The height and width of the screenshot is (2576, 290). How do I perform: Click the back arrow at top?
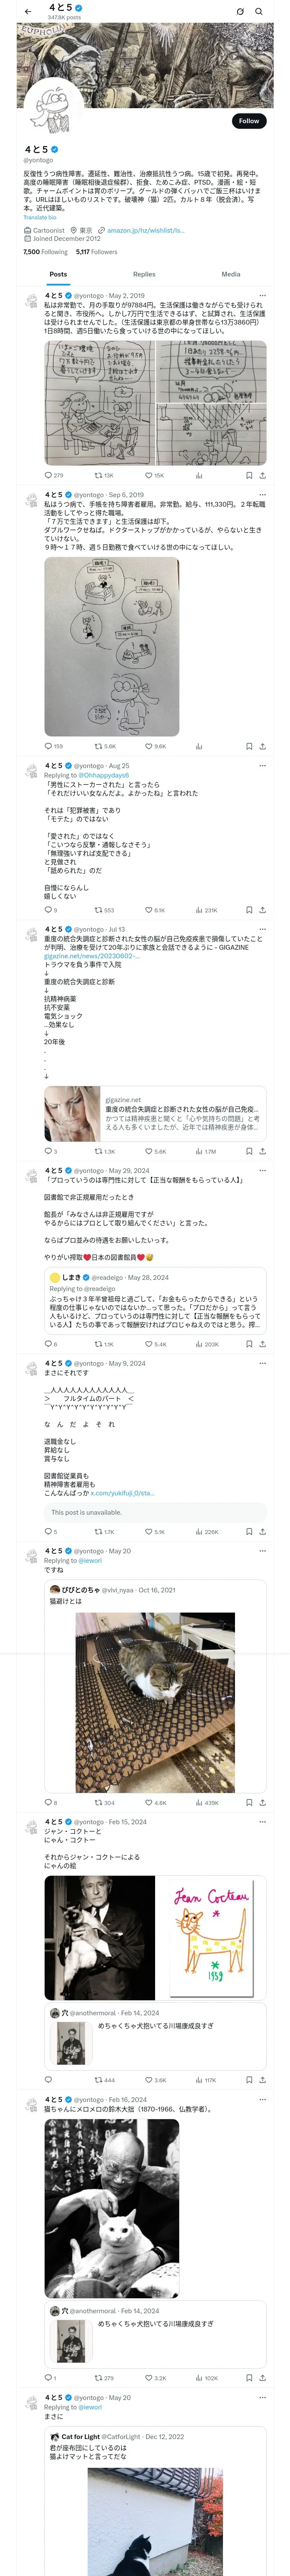pyautogui.click(x=28, y=11)
